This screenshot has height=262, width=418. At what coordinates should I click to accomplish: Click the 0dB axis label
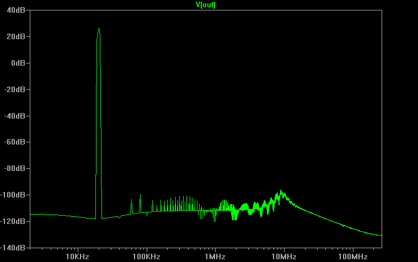coord(18,63)
